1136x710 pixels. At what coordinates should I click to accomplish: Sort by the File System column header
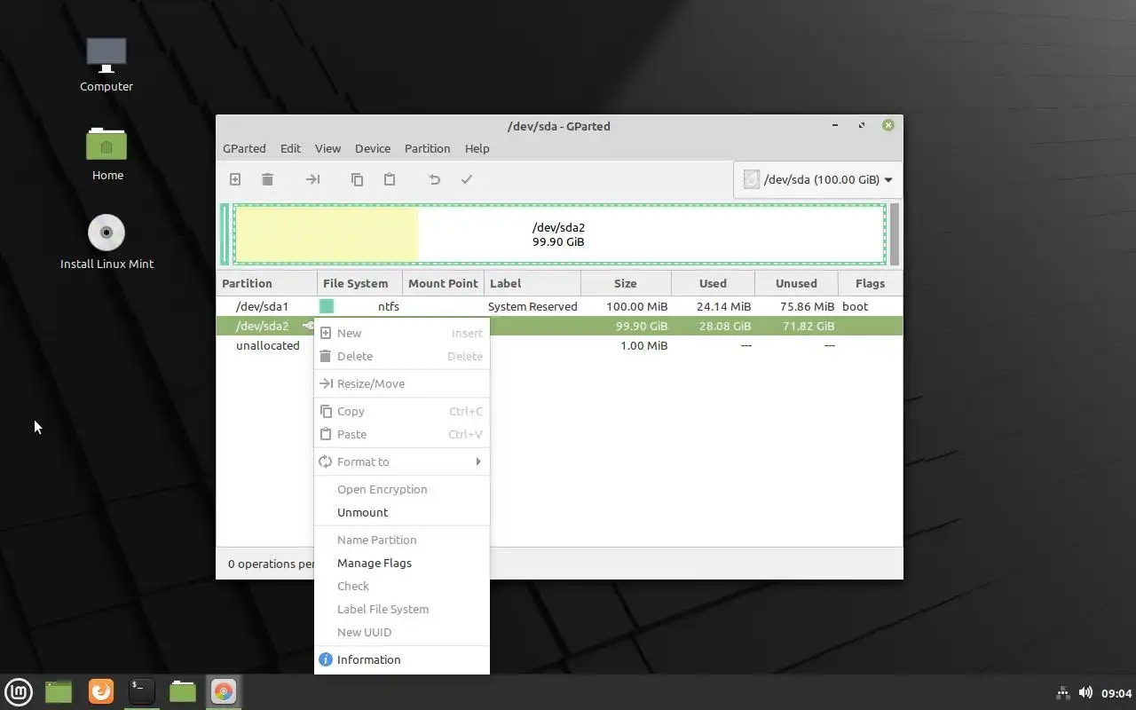(359, 283)
